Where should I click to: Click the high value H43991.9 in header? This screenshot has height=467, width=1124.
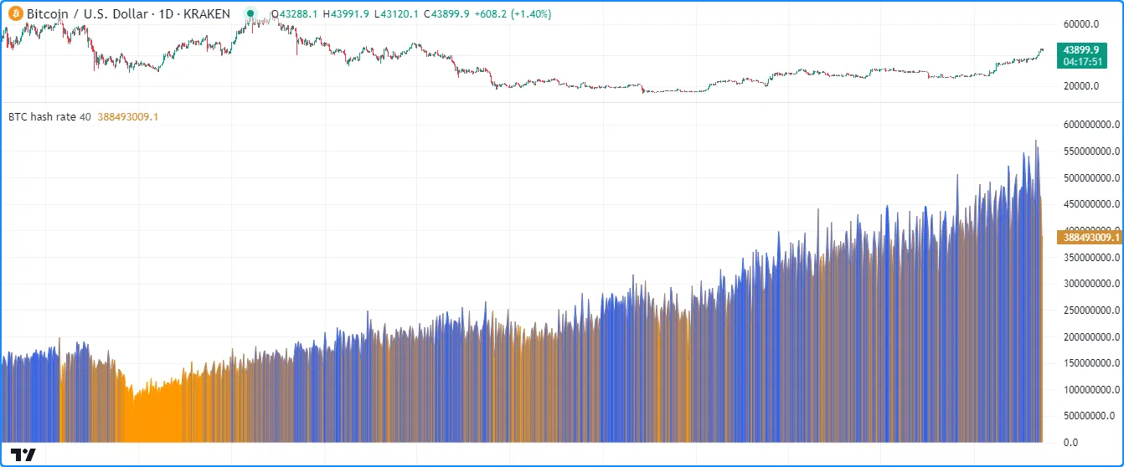(x=346, y=14)
